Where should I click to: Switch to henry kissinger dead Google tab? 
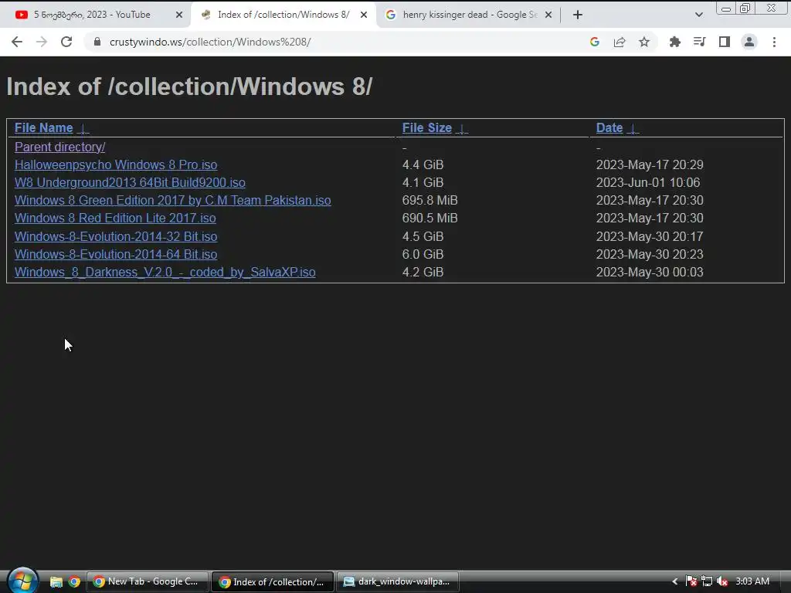click(x=468, y=15)
